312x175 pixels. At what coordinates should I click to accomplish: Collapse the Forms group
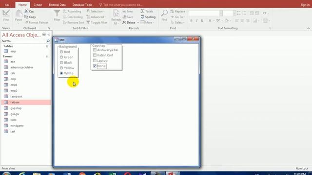click(47, 56)
